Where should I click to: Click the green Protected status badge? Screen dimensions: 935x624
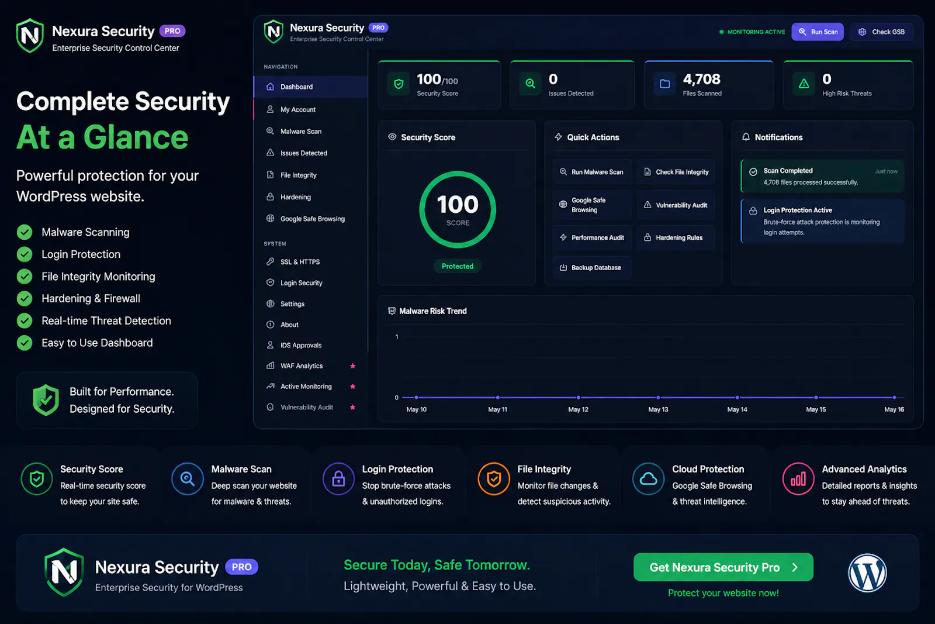click(458, 266)
